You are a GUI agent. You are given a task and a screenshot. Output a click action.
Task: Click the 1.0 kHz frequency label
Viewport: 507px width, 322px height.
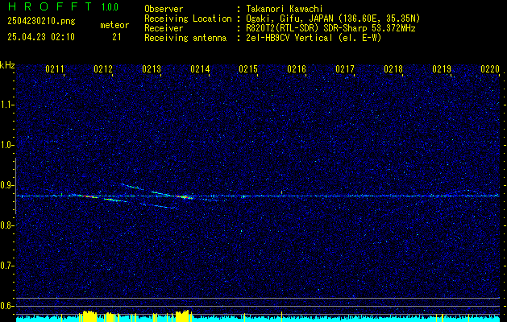(6, 145)
